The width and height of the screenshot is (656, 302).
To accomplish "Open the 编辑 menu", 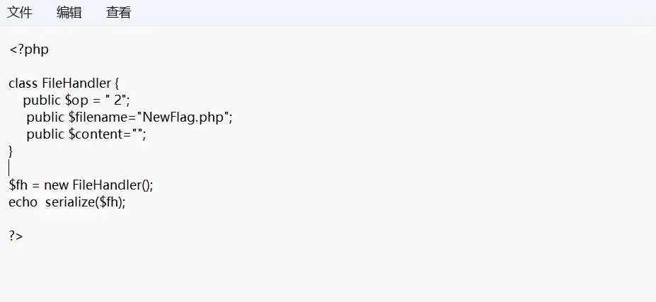I will point(69,13).
